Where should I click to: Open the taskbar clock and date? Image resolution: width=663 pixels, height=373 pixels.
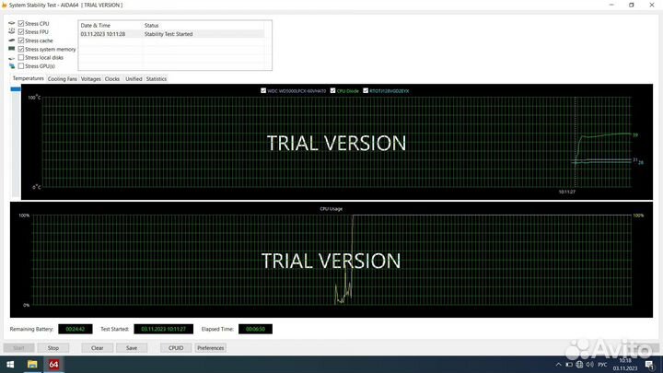(x=625, y=365)
